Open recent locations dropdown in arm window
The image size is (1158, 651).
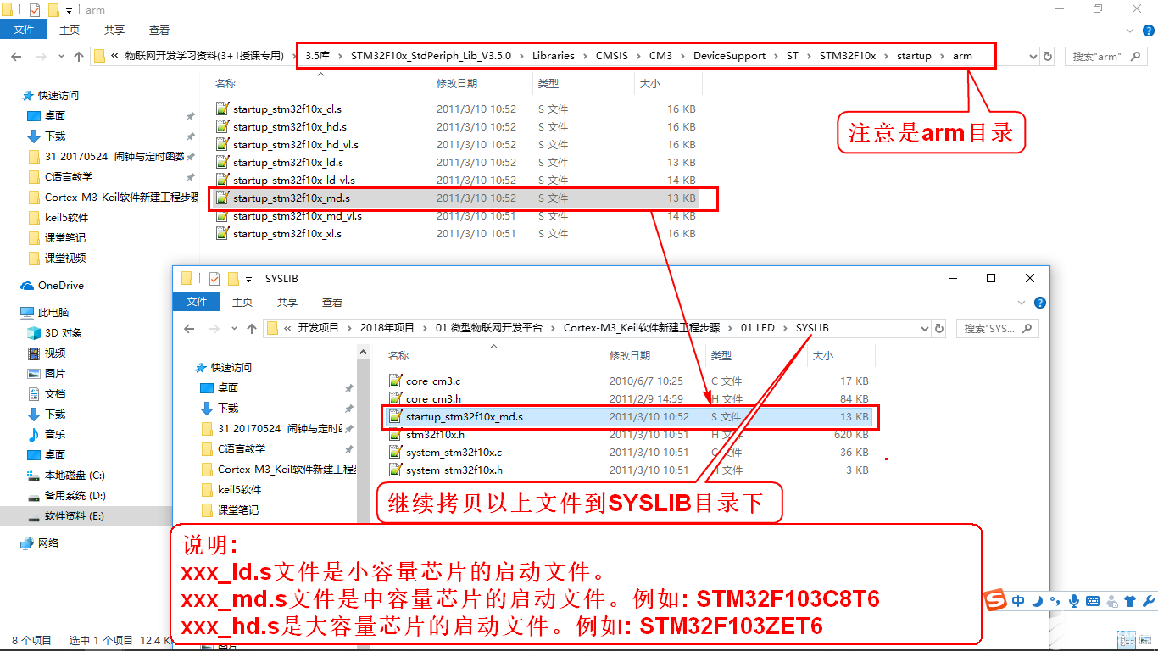pyautogui.click(x=59, y=56)
